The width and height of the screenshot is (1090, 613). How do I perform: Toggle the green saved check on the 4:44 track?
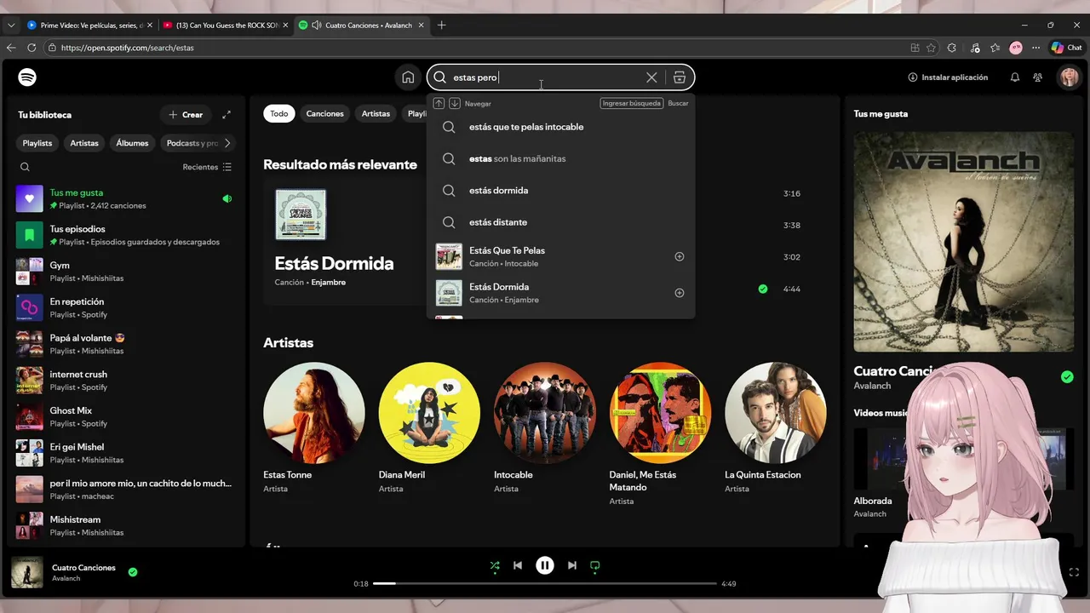point(763,289)
